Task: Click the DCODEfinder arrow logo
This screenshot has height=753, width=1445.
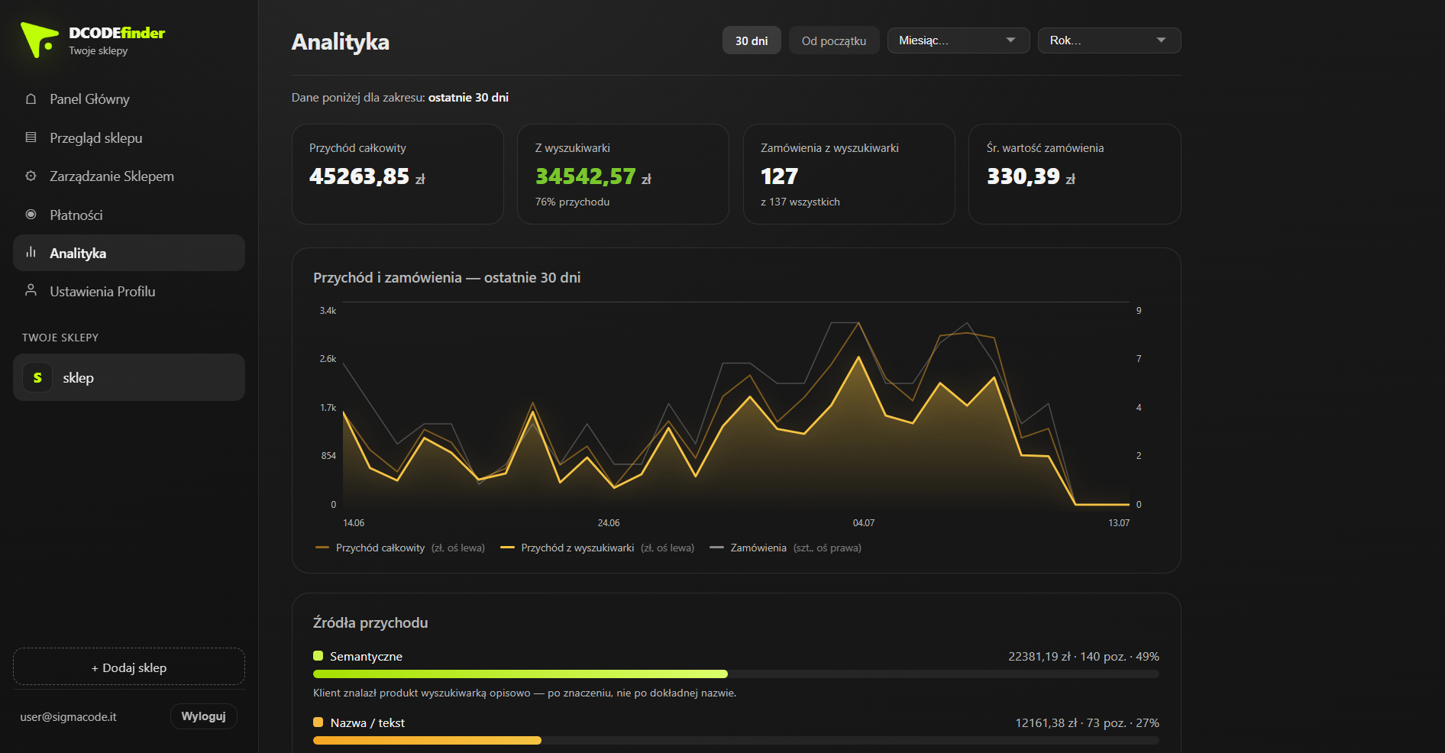Action: [x=39, y=40]
